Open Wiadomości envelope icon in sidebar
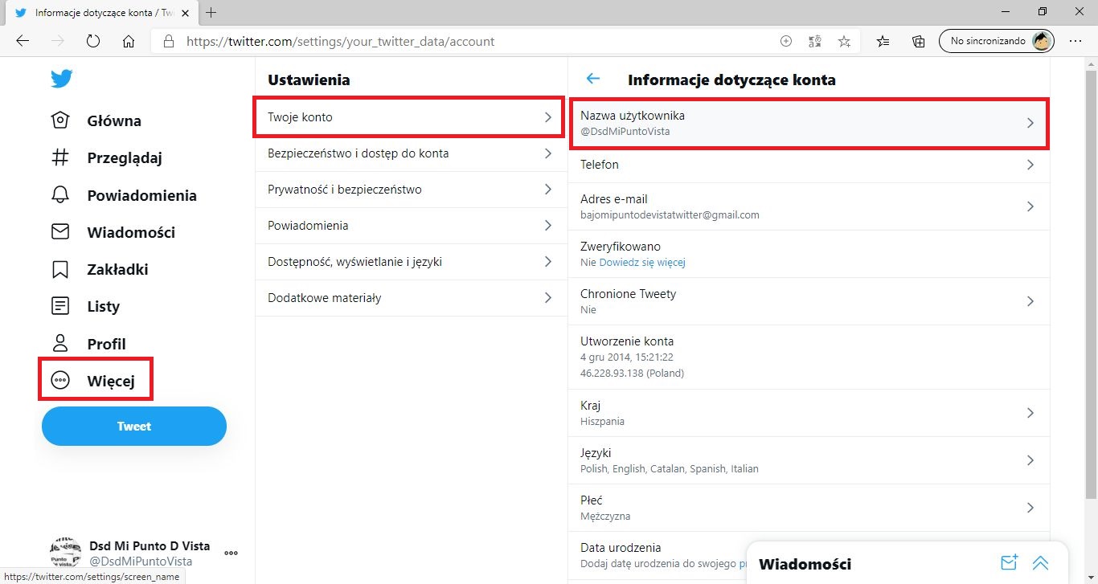Screen dimensions: 1098x584 pyautogui.click(x=60, y=232)
